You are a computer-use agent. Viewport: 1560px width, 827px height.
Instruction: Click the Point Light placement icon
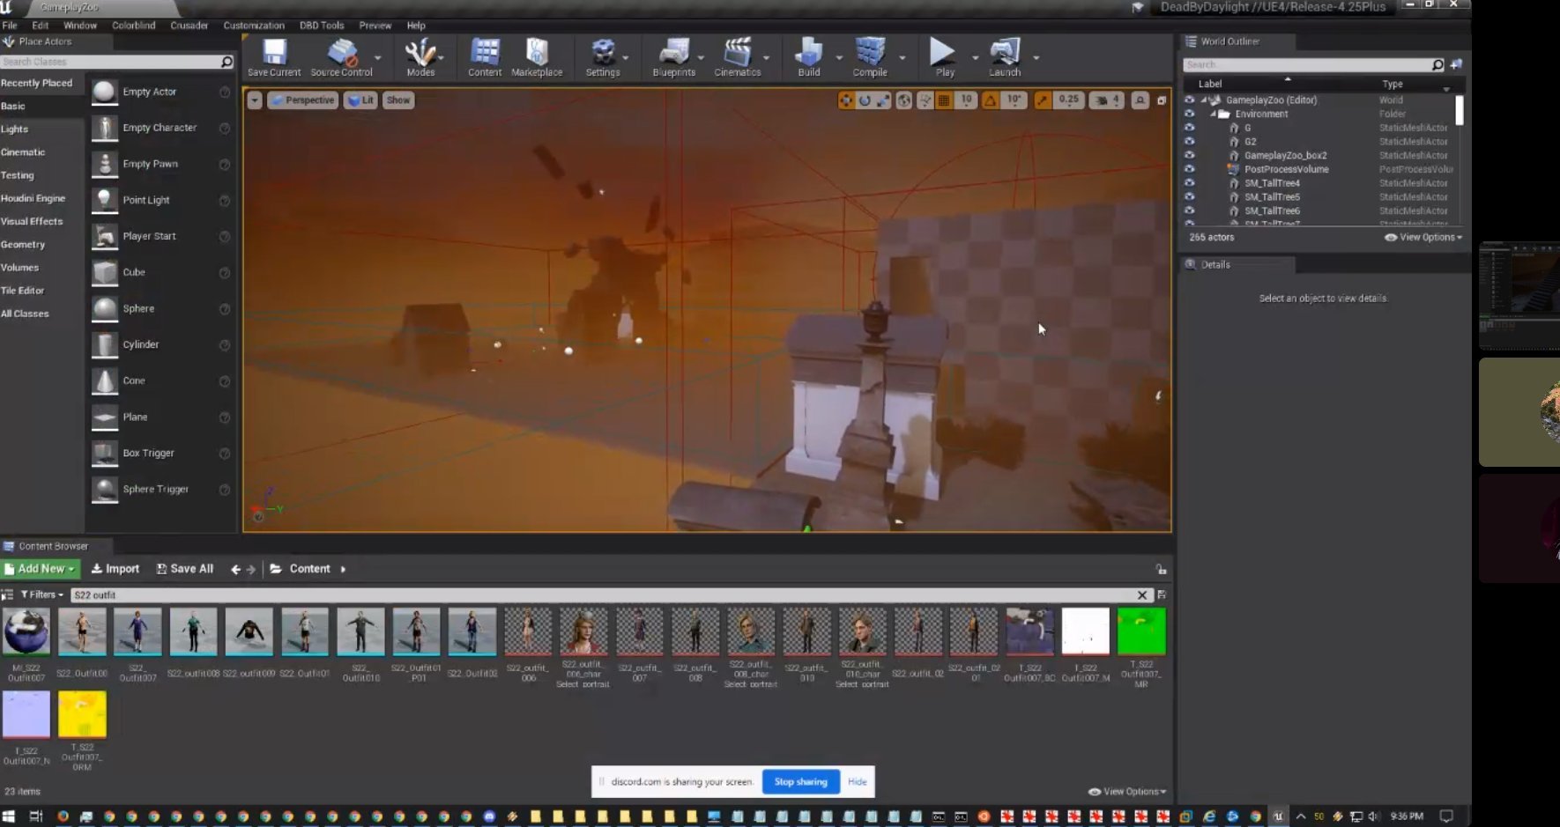pos(105,200)
